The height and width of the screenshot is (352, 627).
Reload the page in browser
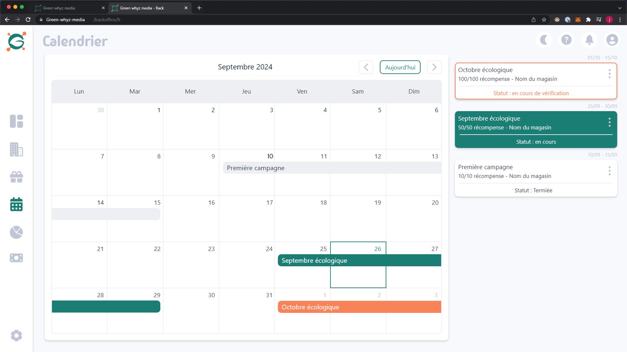pos(28,20)
